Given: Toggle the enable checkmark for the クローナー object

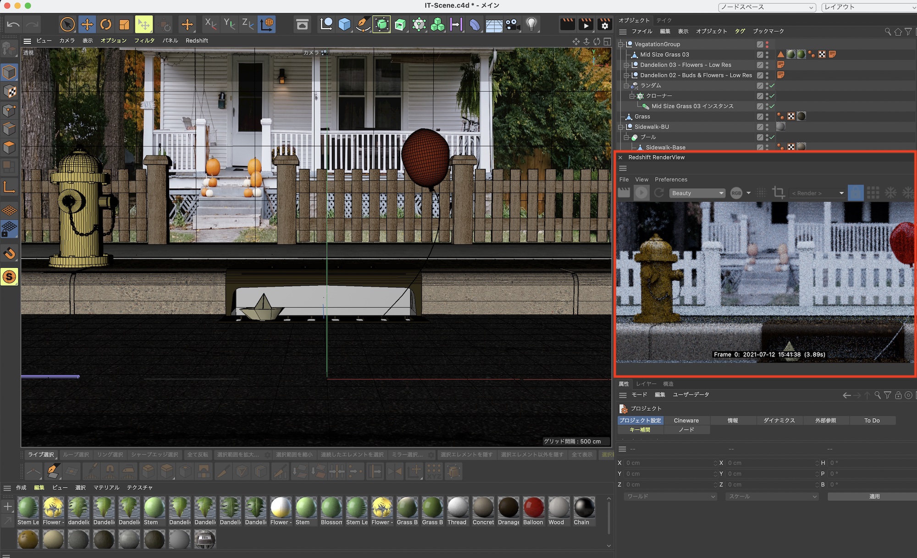Looking at the screenshot, I should [x=773, y=96].
